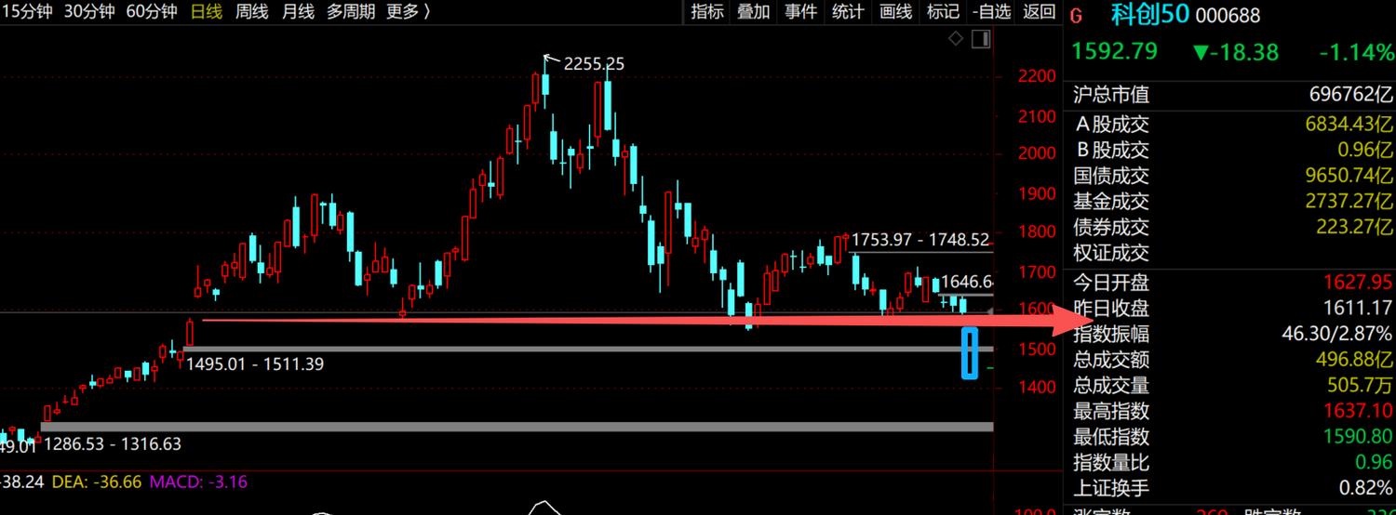Click the 1800 price axis label

[1037, 232]
